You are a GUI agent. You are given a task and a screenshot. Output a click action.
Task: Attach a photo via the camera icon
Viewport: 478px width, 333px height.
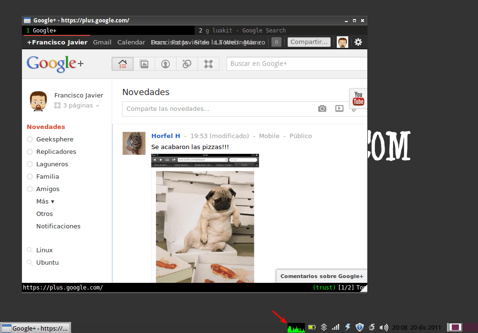322,108
